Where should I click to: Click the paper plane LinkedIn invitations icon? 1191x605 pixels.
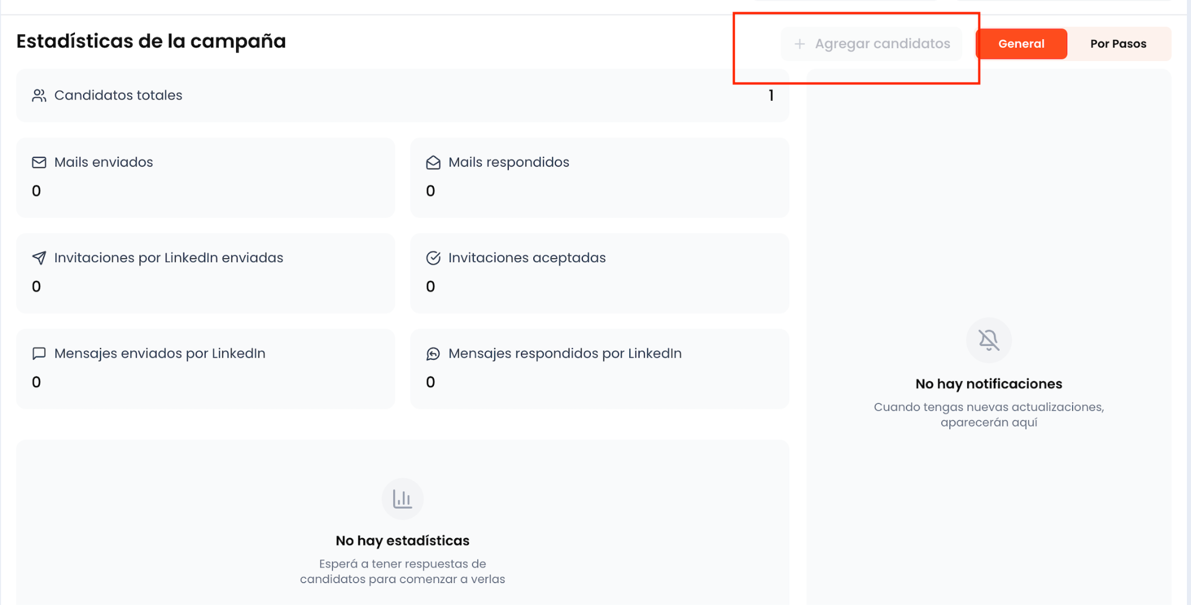(x=39, y=258)
